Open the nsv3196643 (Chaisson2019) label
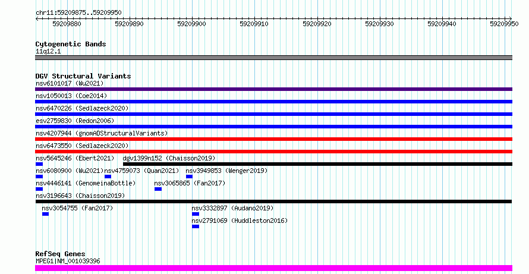This screenshot has height=274, width=529. pyautogui.click(x=80, y=196)
